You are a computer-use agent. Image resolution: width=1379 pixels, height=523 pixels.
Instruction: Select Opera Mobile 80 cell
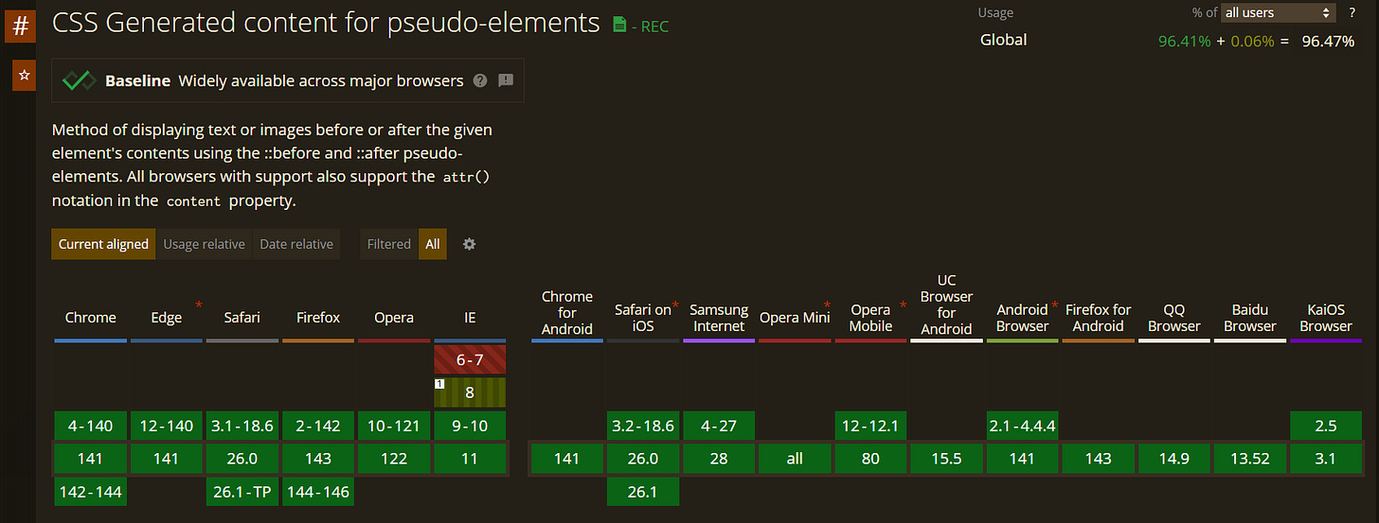tap(870, 459)
